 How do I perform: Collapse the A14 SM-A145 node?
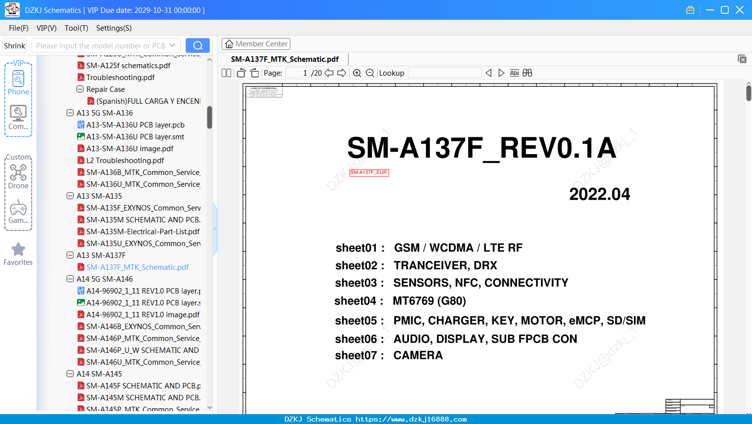[x=70, y=374]
